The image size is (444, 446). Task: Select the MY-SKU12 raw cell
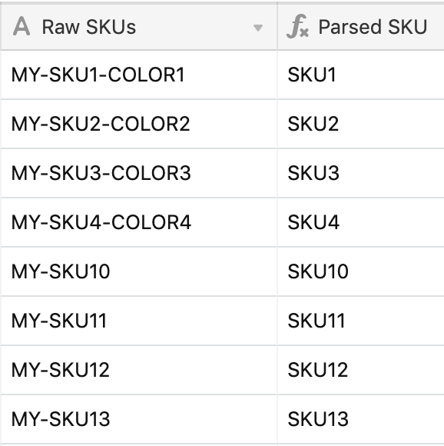point(138,371)
